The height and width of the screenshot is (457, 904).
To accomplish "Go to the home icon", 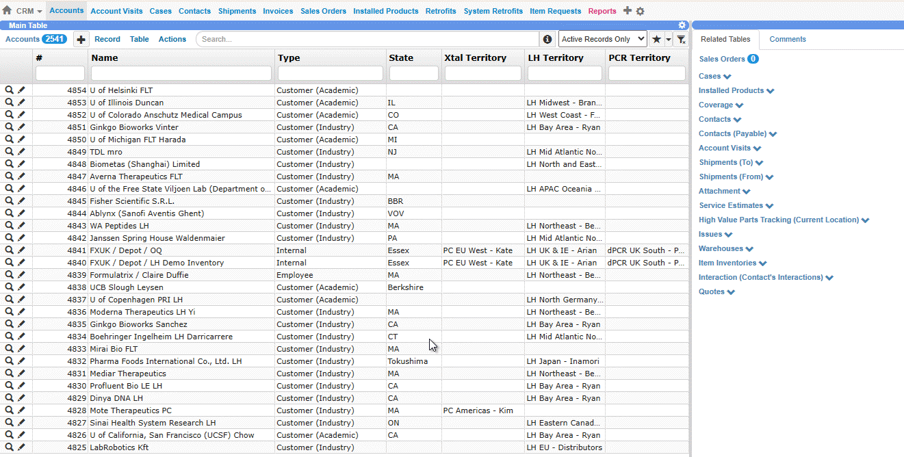I will pyautogui.click(x=7, y=11).
